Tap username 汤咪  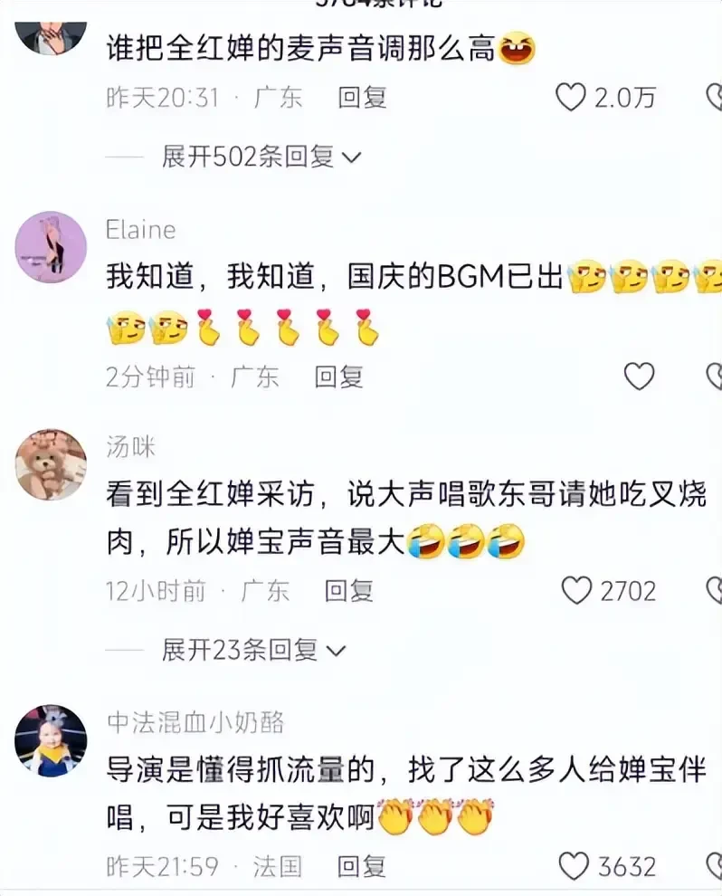coord(131,447)
